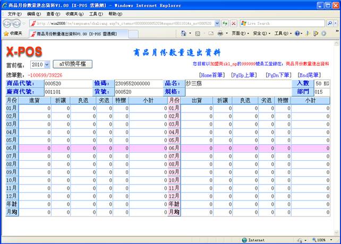Click the Stop loading red X icon
This screenshot has height=244, width=341.
click(x=233, y=24)
